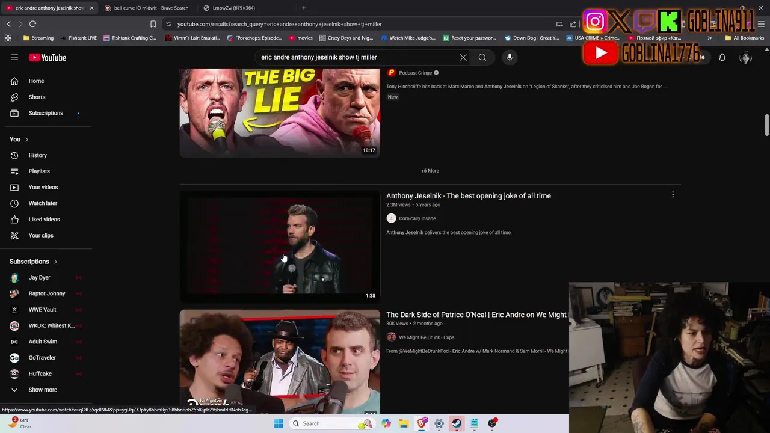770x433 pixels.
Task: Go back with the browser back arrow
Action: pos(8,24)
